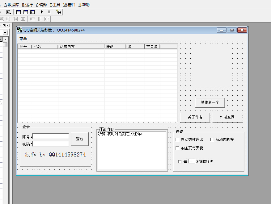
Task: Click the left panel float/restore icon
Action: [x=4, y=25]
